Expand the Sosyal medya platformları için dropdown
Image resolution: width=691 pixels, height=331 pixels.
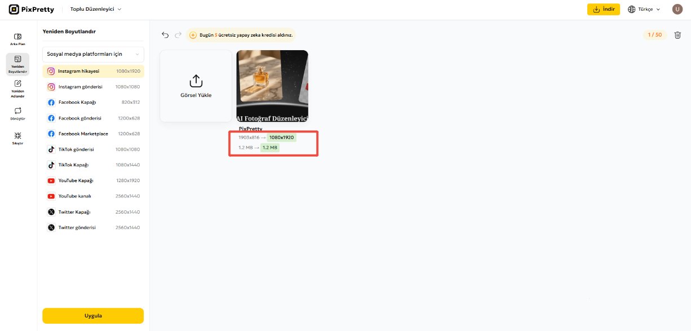point(94,54)
